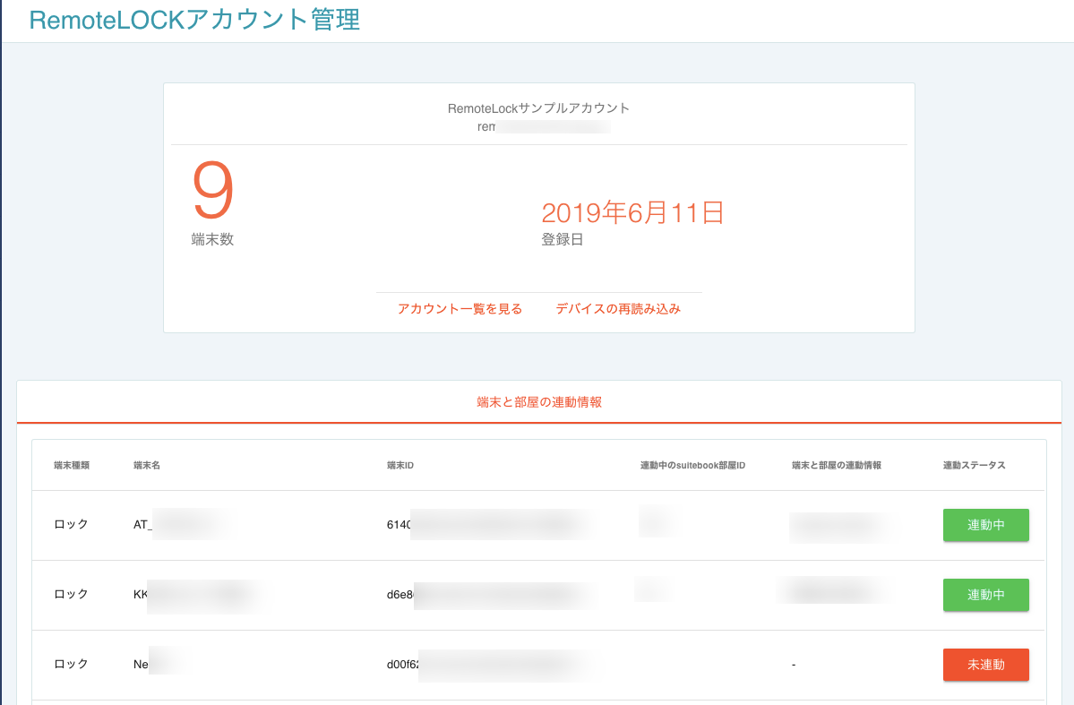Click 連動中 button in the KK row
Screen dimensions: 1074x705
pos(985,595)
